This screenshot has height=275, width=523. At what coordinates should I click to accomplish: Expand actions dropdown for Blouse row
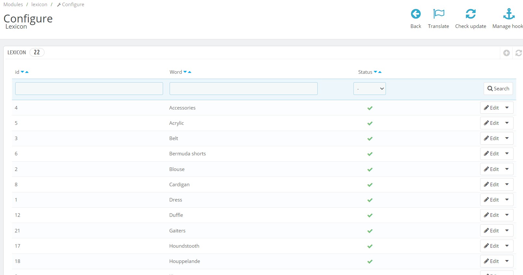coord(507,169)
